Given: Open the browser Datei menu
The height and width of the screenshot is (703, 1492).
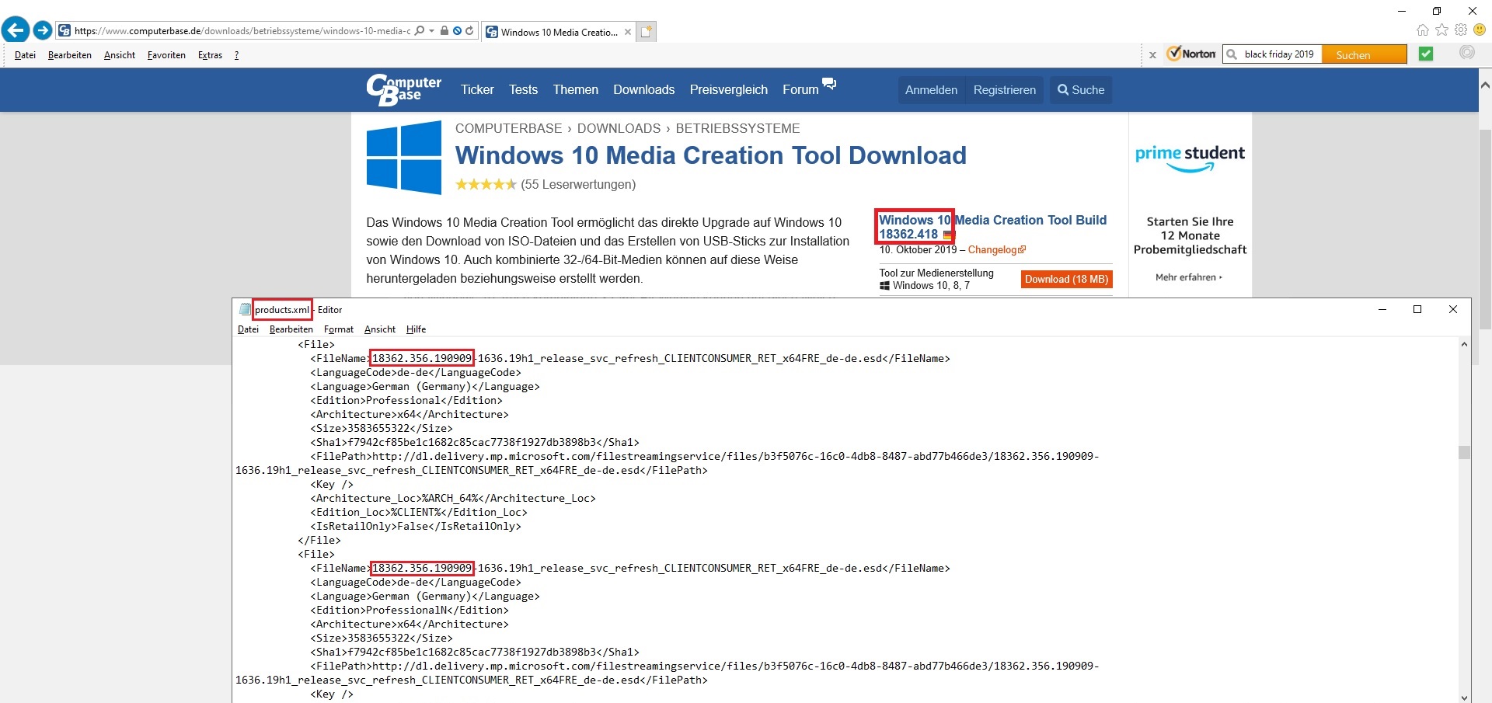Looking at the screenshot, I should (25, 55).
